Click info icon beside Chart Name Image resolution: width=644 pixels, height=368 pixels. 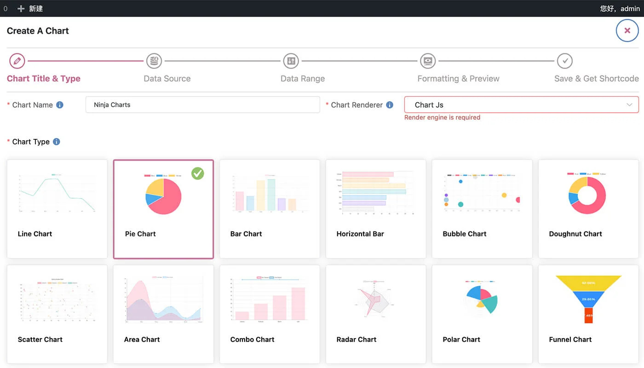60,105
